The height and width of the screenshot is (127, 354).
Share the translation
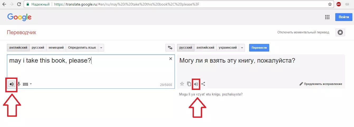click(203, 84)
